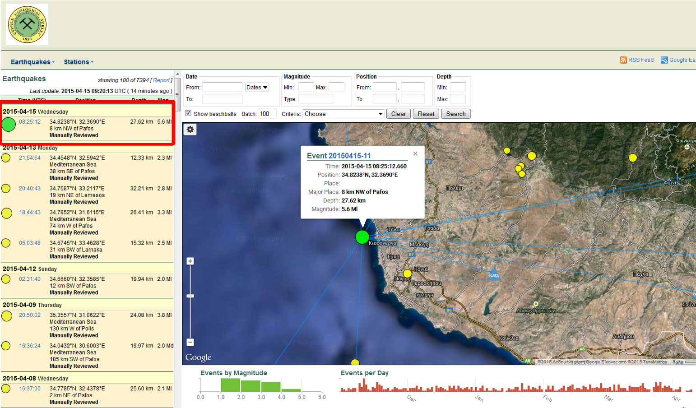Open the map settings gear icon

tap(190, 130)
